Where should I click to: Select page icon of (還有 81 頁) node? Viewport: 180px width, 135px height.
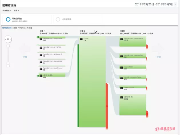click(41, 76)
